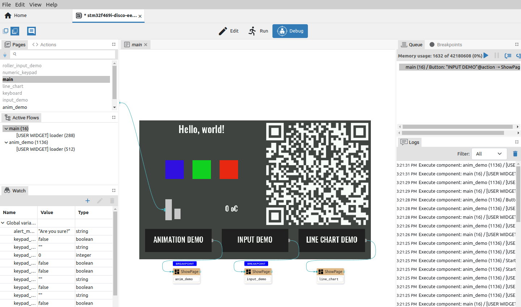Screen dimensions: 521x307
Task: Click the add watch plus icon
Action: click(88, 201)
